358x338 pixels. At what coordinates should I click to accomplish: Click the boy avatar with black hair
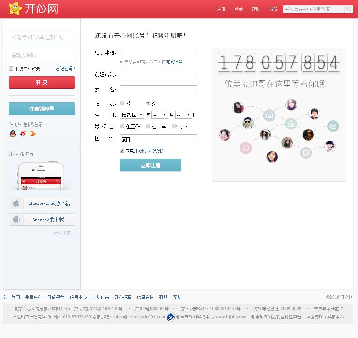pos(314,114)
